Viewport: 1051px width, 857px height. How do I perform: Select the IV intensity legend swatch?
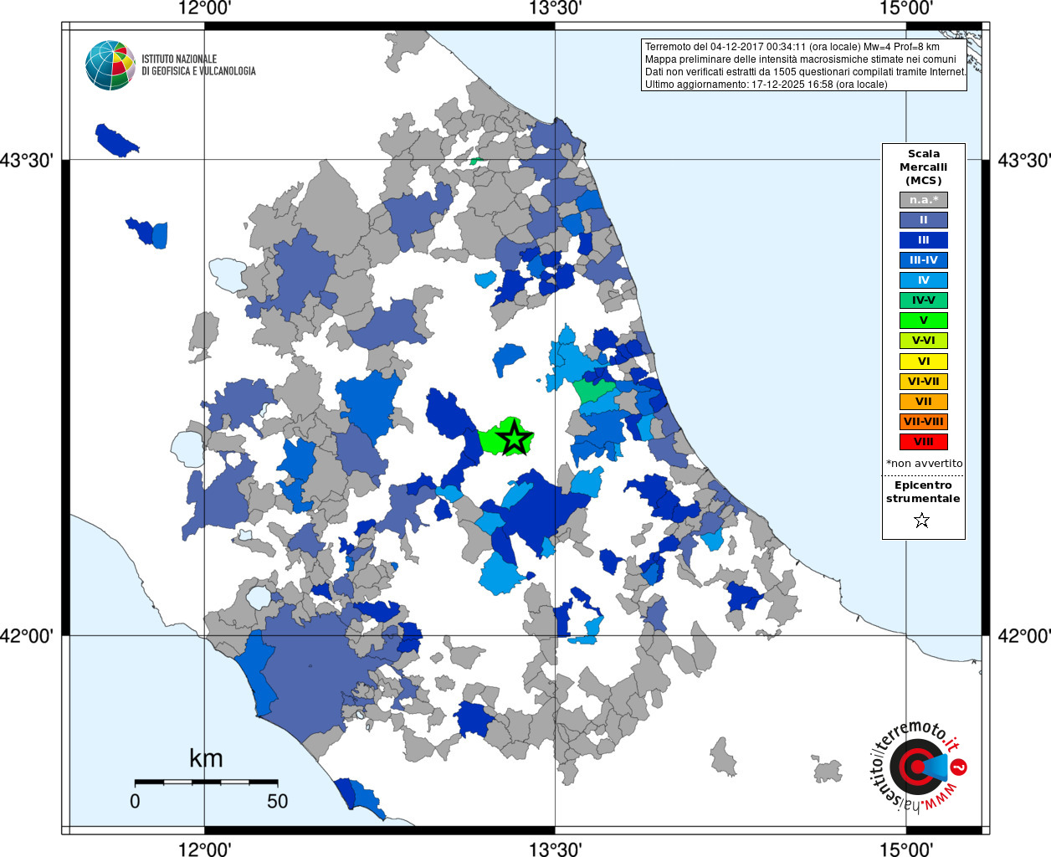tap(924, 280)
